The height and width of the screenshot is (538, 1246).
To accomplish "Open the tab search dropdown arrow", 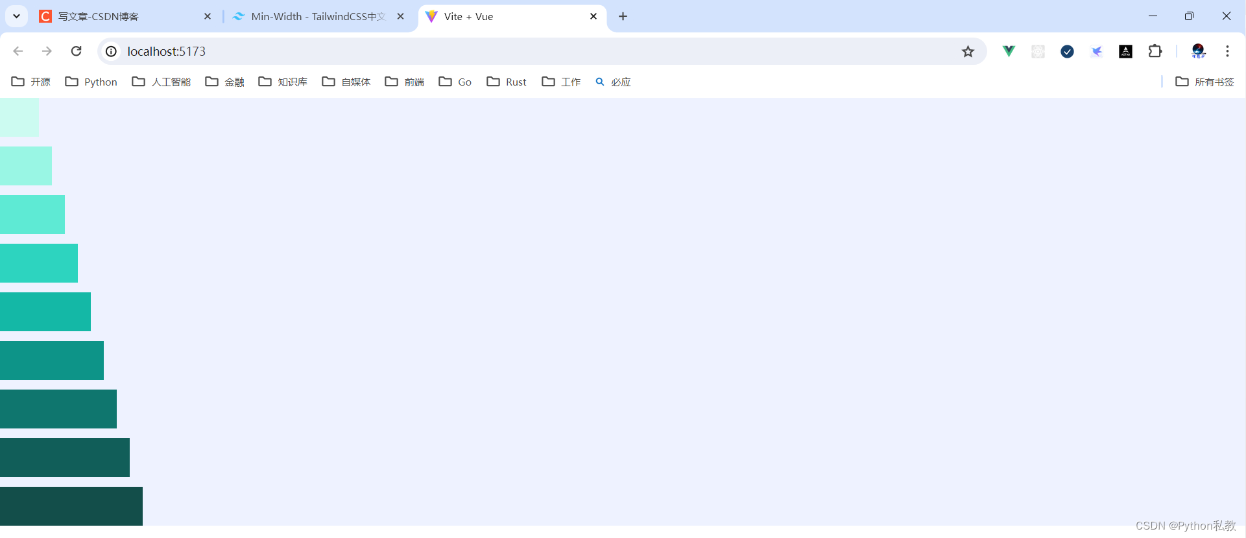I will [x=17, y=16].
